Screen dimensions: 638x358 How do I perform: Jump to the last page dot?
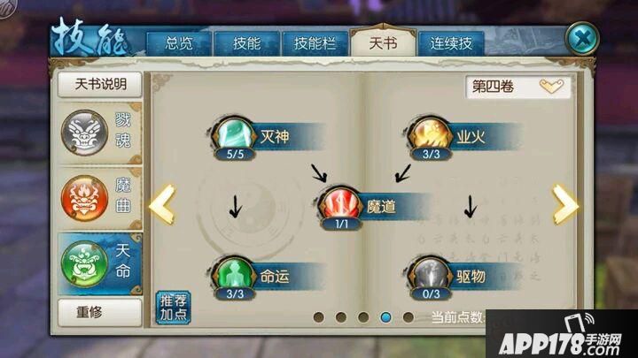[x=408, y=317]
